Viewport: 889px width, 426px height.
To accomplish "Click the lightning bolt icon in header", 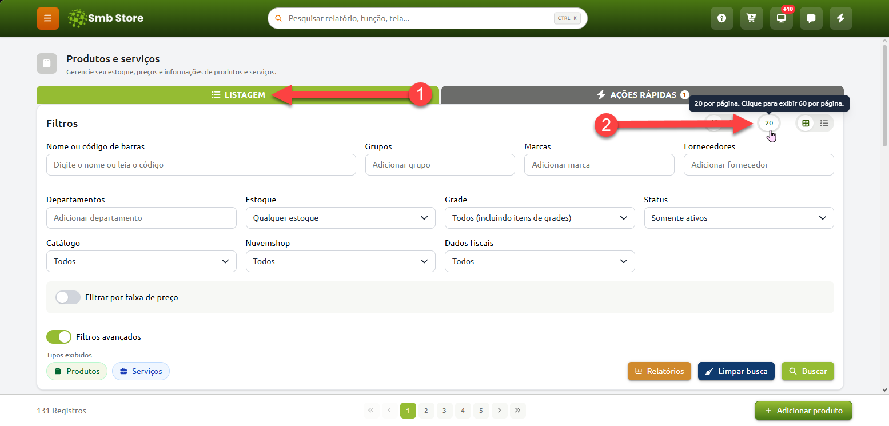I will click(841, 18).
